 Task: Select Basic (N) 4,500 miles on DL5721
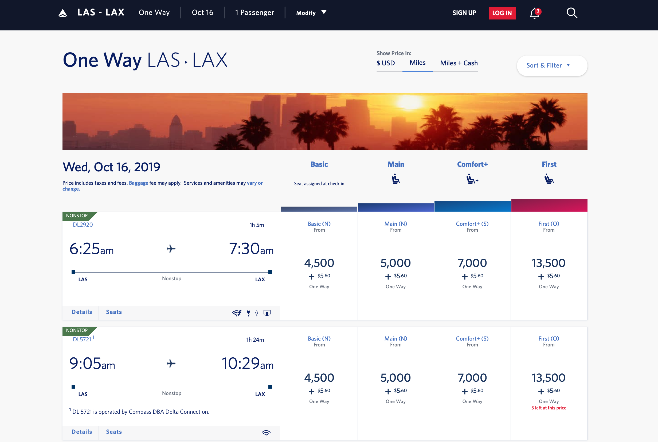[319, 383]
